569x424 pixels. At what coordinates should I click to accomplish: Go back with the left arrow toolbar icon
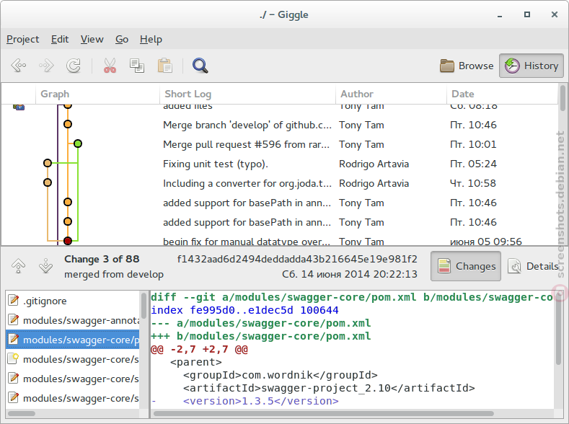[19, 66]
